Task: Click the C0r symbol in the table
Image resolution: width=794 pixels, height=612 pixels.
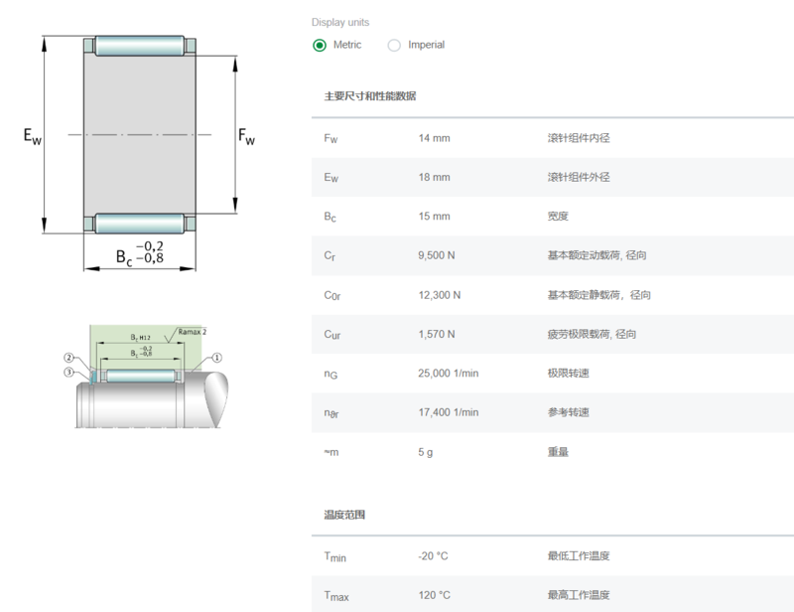Action: pos(332,296)
